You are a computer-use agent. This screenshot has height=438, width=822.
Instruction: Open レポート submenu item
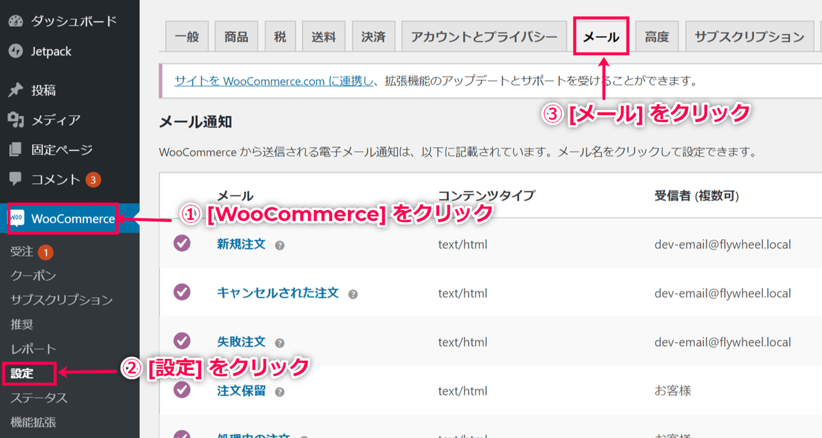pos(33,349)
